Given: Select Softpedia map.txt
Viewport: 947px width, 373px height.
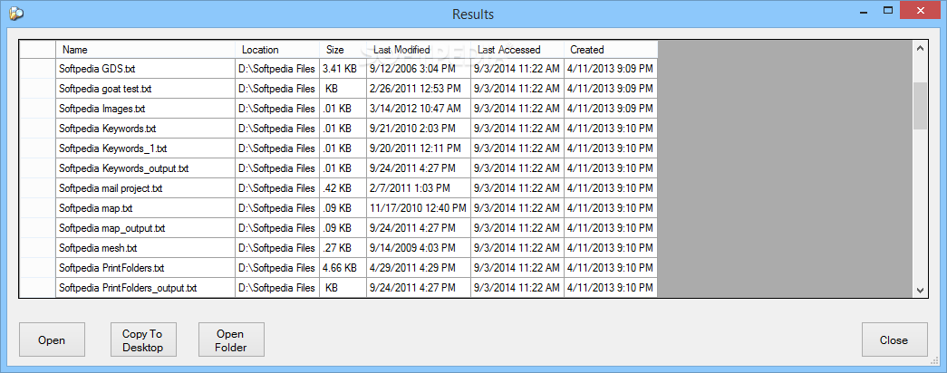Looking at the screenshot, I should point(146,208).
